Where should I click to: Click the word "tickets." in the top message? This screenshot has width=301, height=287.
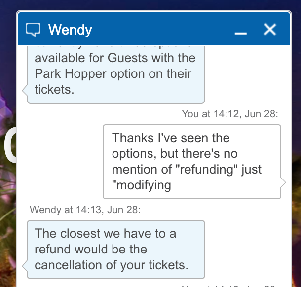(x=54, y=90)
